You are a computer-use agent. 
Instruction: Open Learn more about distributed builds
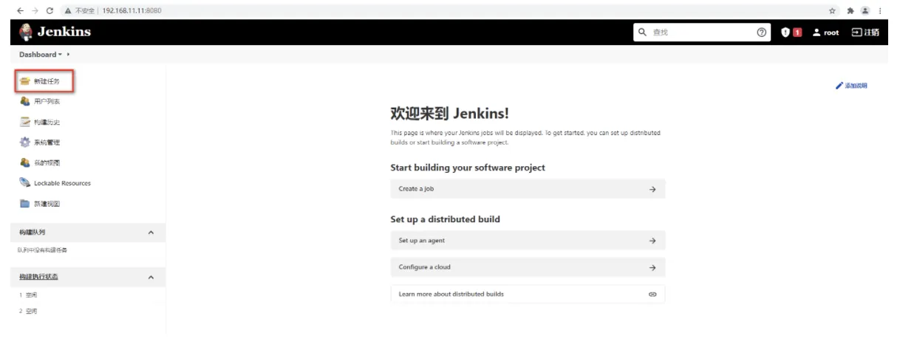pyautogui.click(x=528, y=294)
